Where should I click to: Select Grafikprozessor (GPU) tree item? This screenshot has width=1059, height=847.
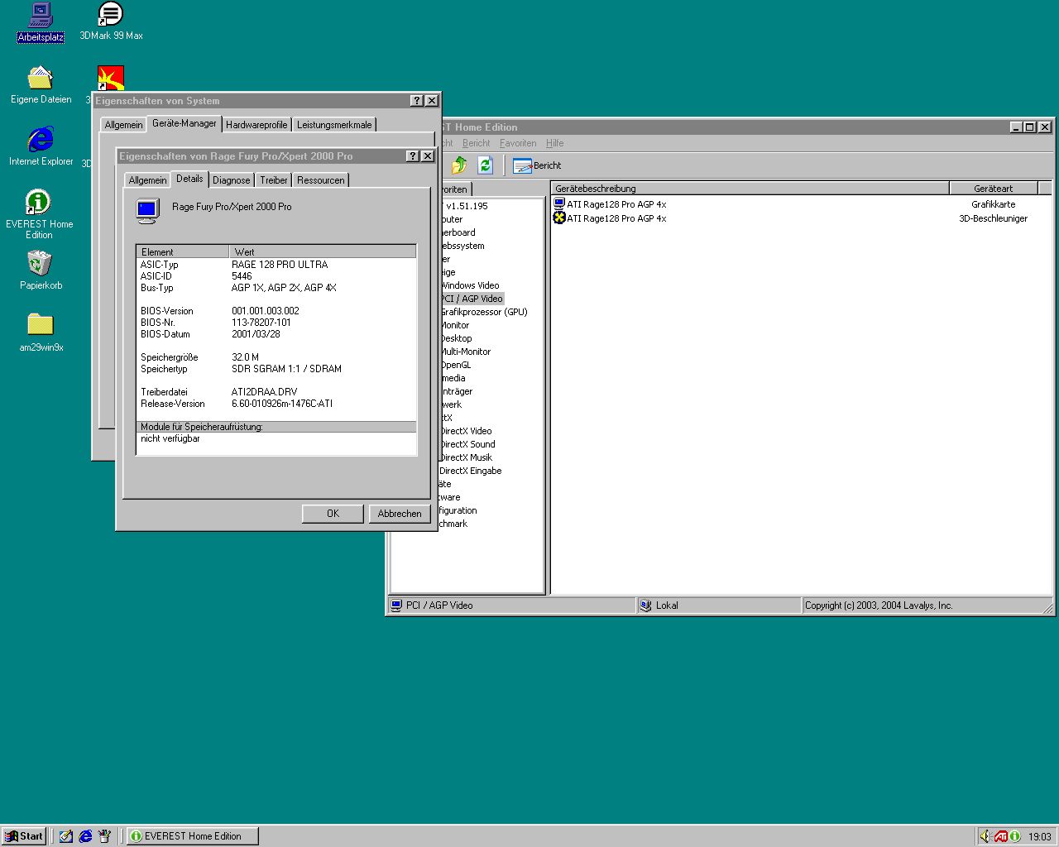click(483, 312)
